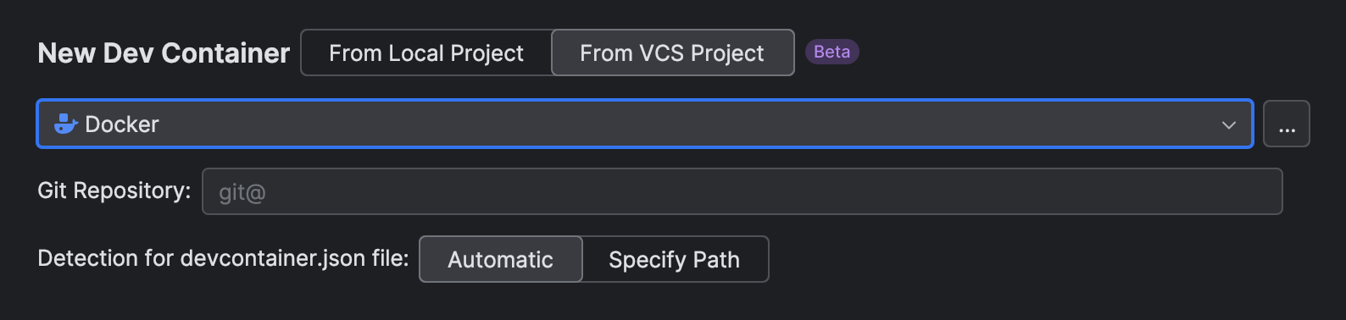1346x320 pixels.
Task: Click the purple Beta badge
Action: click(x=832, y=52)
